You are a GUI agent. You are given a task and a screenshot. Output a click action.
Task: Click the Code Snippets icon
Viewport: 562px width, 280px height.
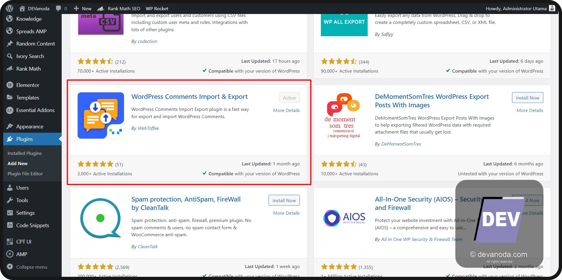click(x=10, y=225)
